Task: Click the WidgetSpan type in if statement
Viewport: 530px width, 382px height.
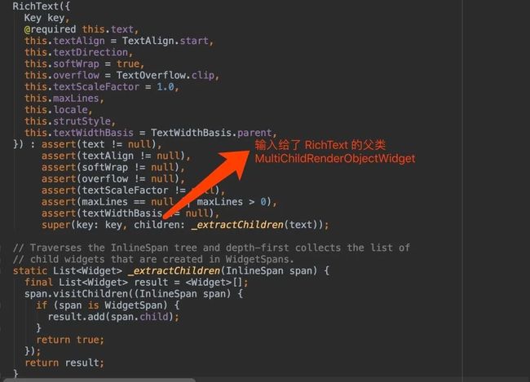Action: [136, 305]
